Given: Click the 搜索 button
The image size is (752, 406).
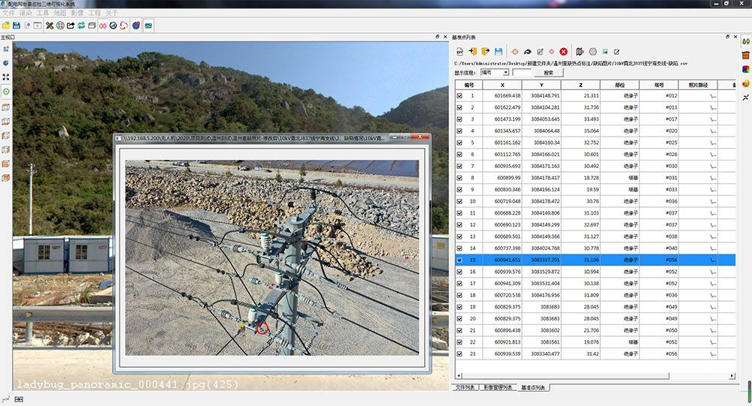Looking at the screenshot, I should [547, 73].
